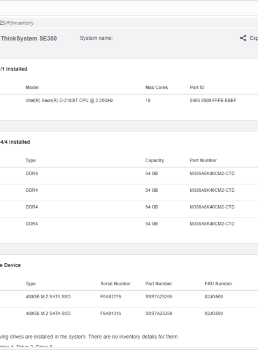258x350 pixels.
Task: Click the 480GB M.2 SATA SSD row with F9A01276
Action: [x=129, y=299]
